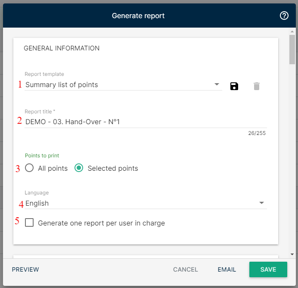Viewport: 298px width, 288px height.
Task: Click the scrollbar down arrow
Action: [292, 254]
